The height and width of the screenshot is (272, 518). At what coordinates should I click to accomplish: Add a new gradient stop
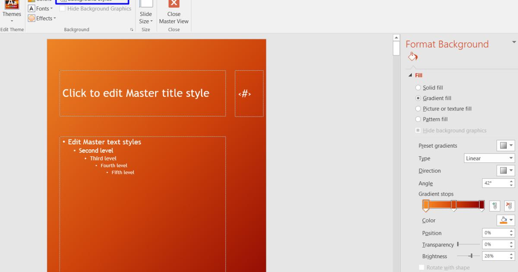coord(494,206)
